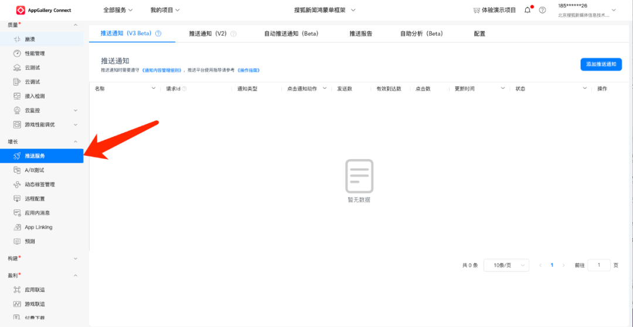Click help icon beside 推送通知 V2 tab

point(233,34)
